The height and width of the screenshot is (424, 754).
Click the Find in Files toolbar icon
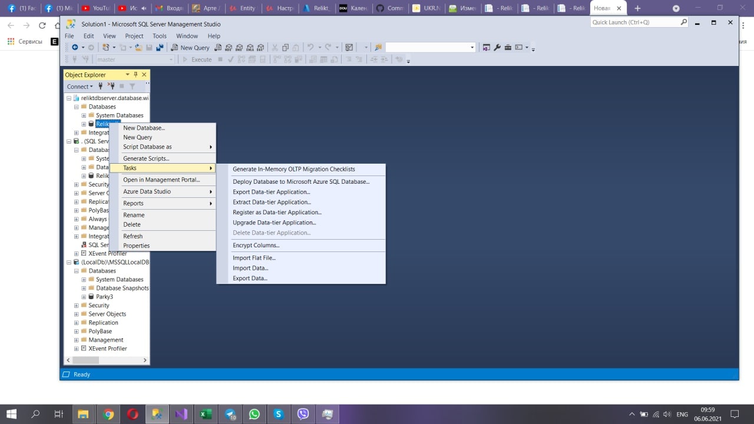click(378, 48)
